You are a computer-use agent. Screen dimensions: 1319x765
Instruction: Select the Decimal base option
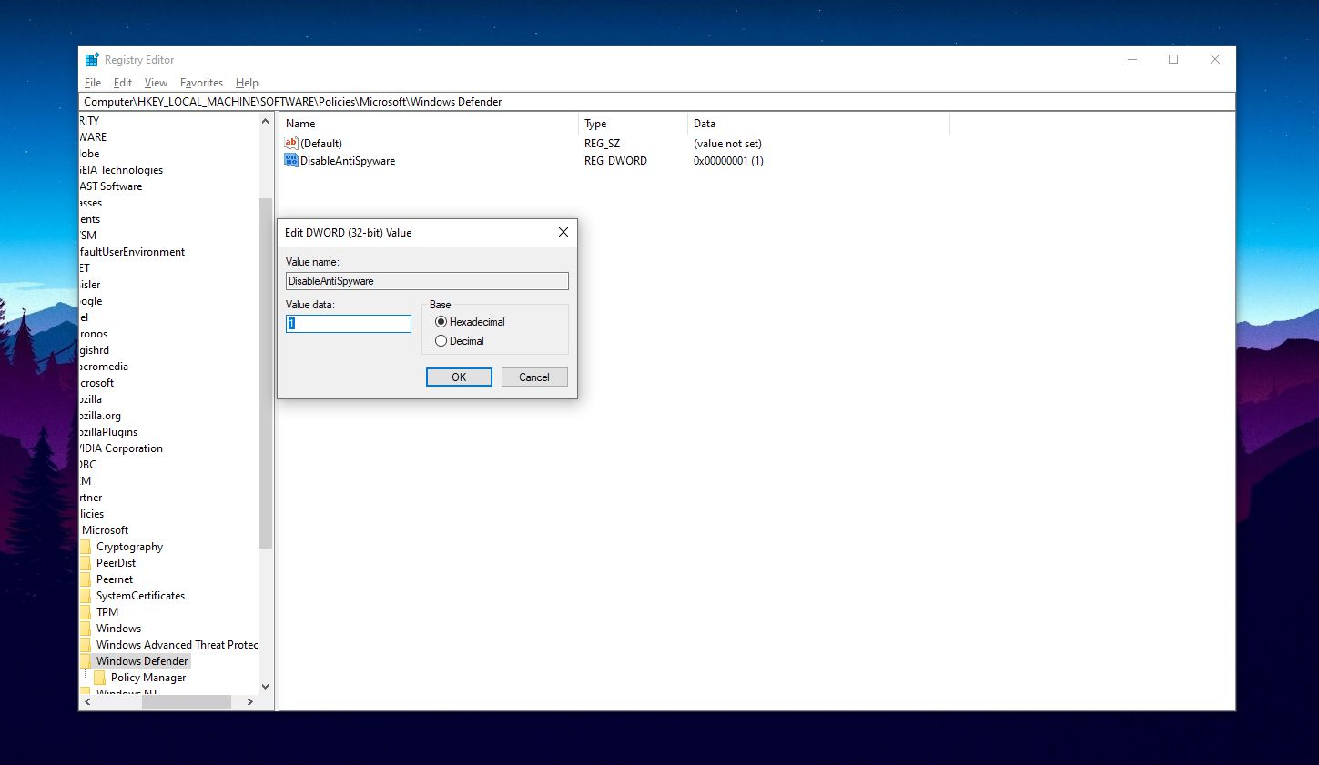pos(441,341)
